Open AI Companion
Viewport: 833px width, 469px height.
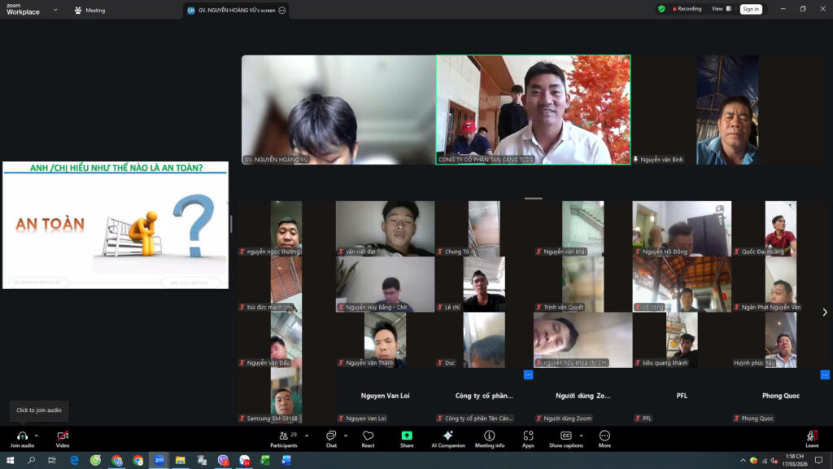coord(448,436)
